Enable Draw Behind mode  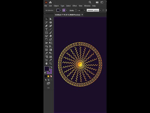point(48,80)
